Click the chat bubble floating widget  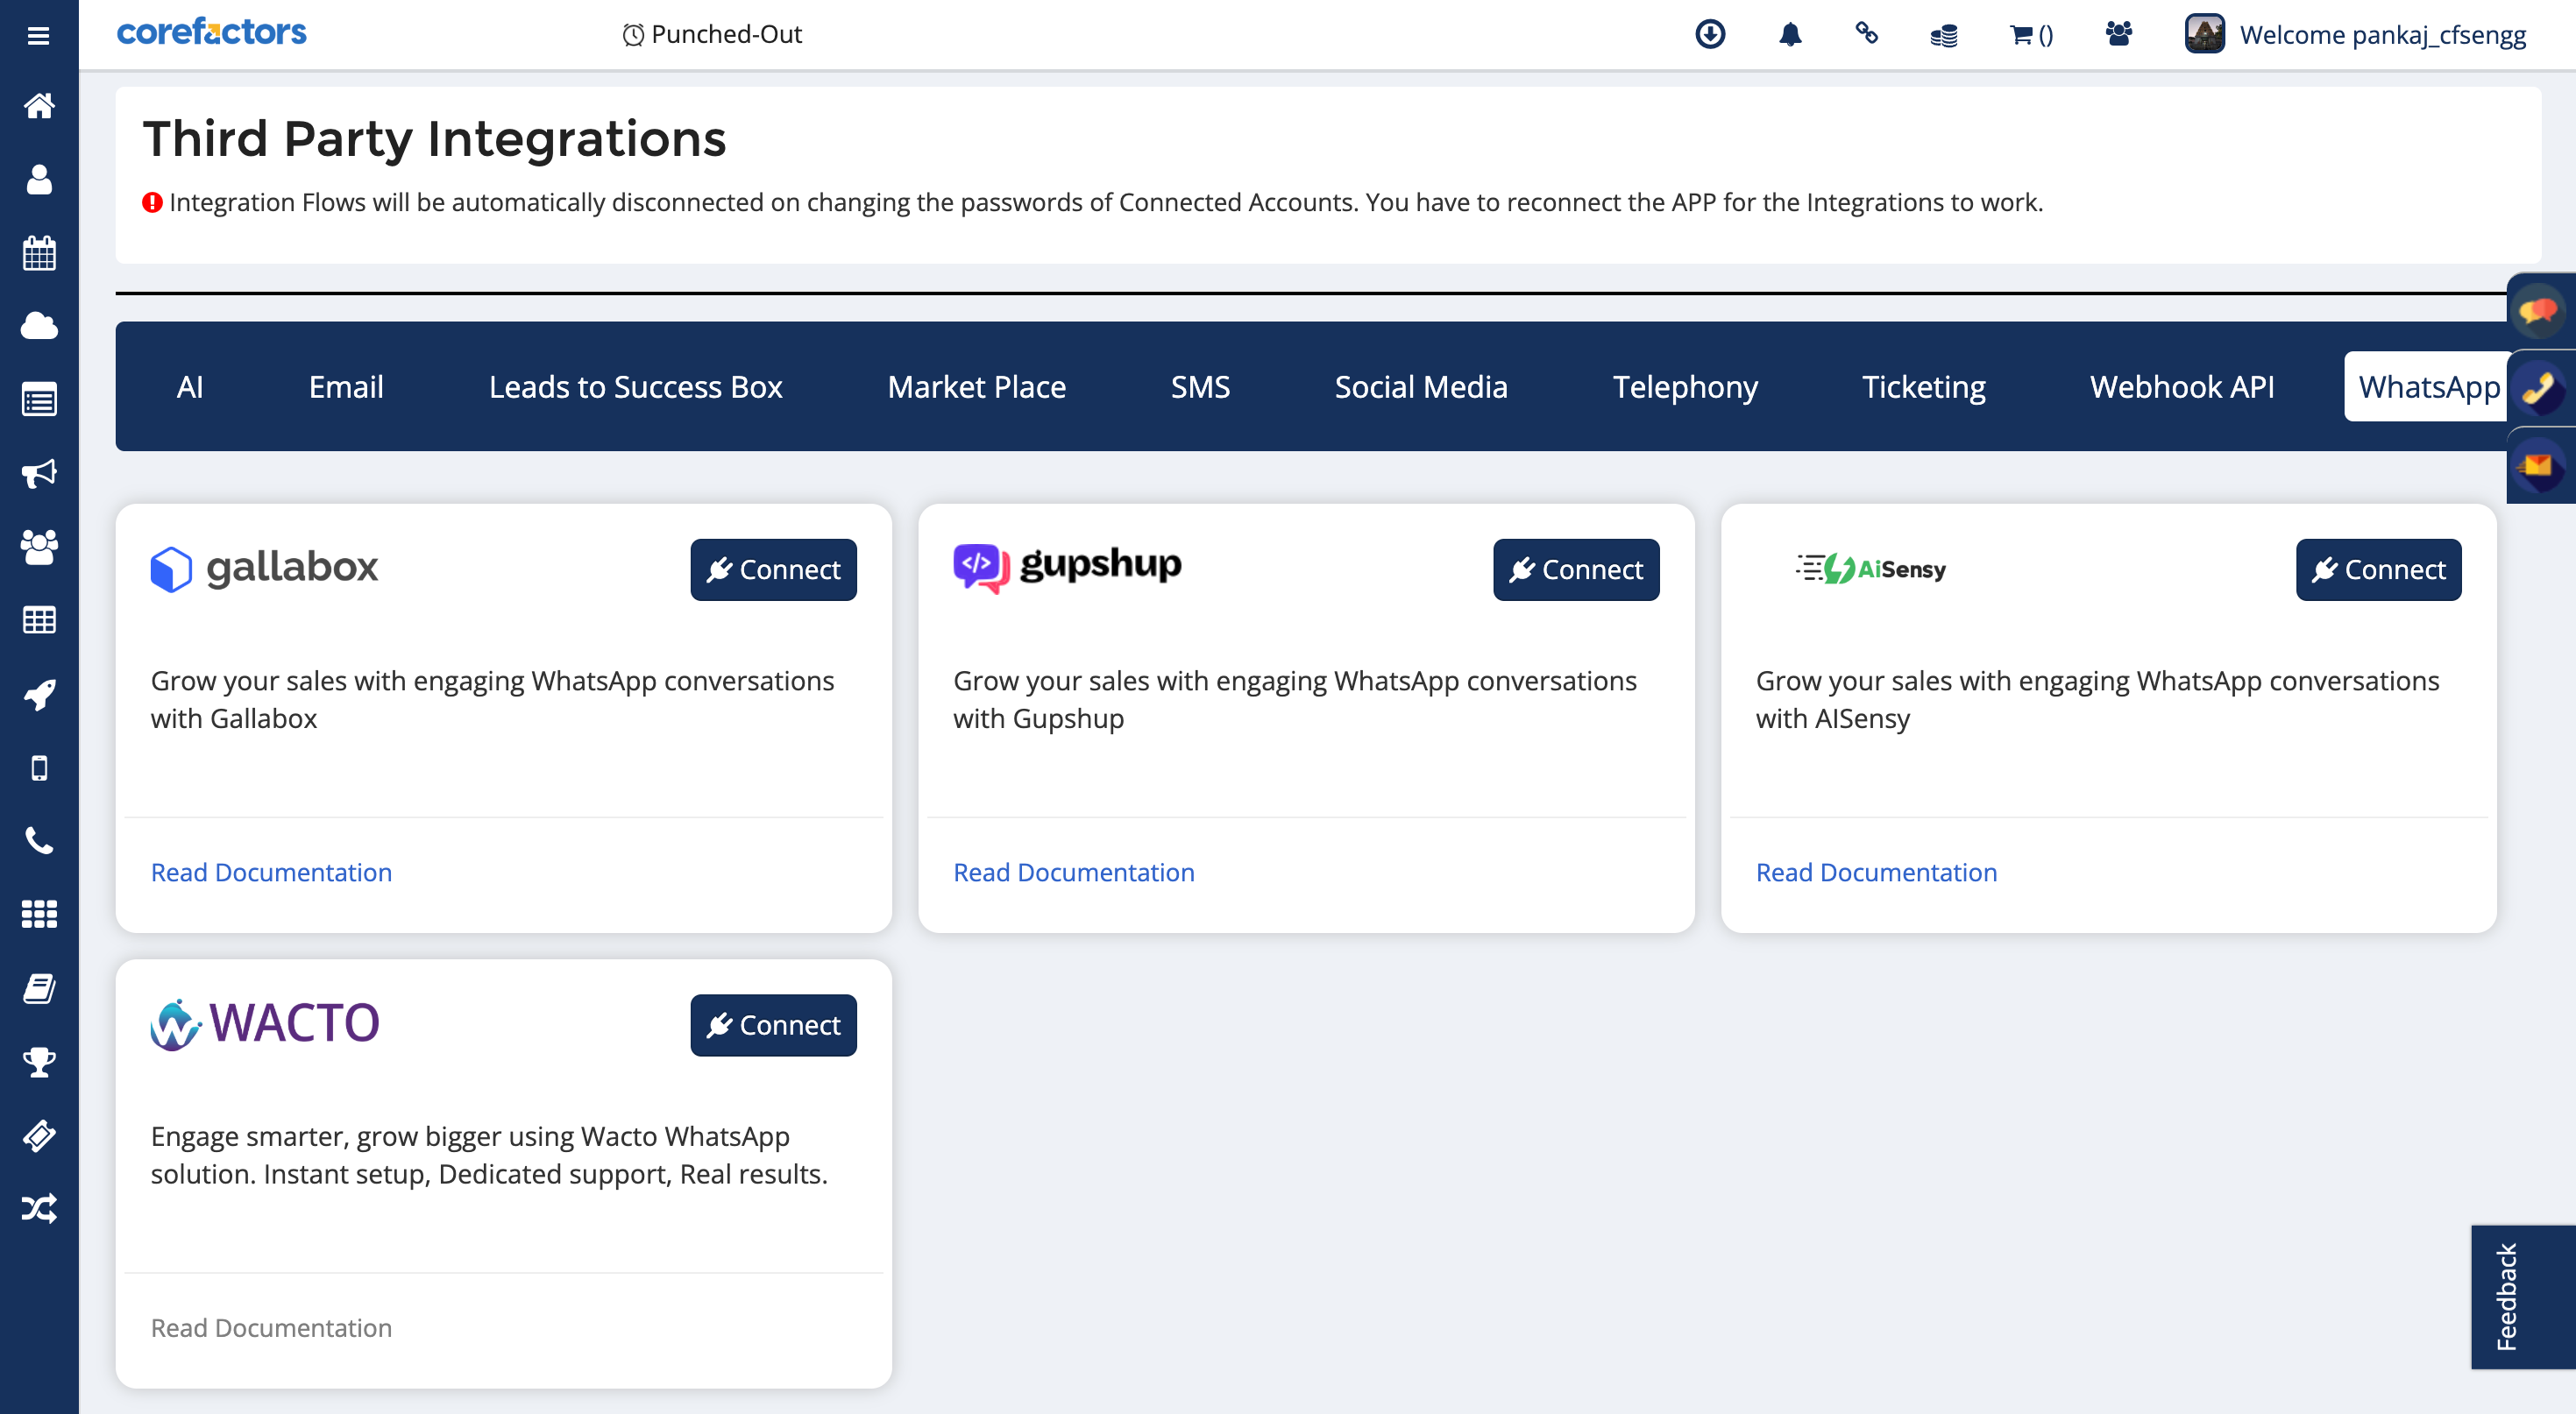coord(2539,311)
